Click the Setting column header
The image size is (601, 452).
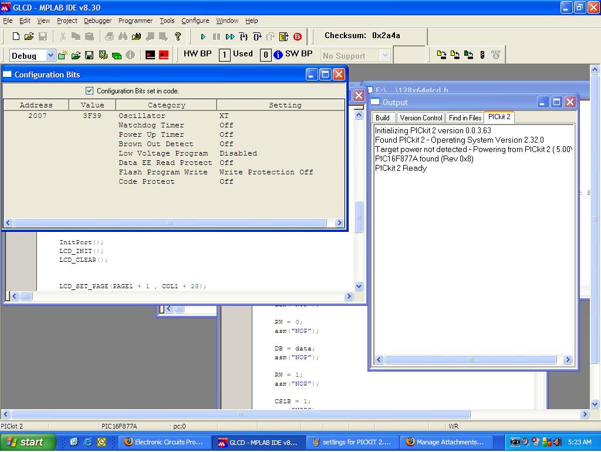[x=281, y=105]
